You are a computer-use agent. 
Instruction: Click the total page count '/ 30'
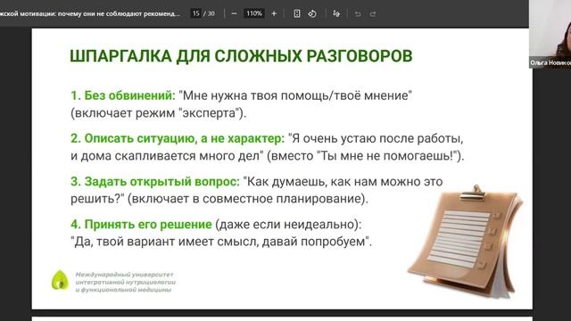point(209,13)
